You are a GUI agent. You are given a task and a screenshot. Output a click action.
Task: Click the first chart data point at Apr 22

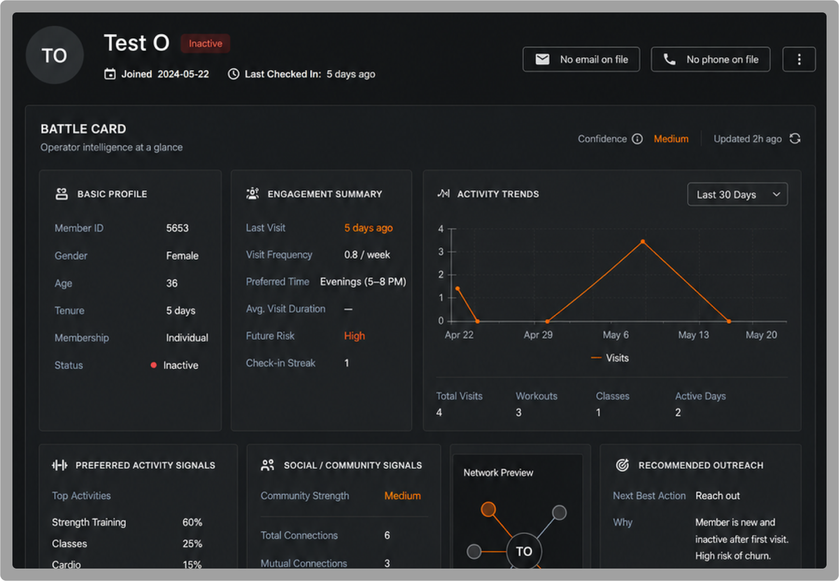click(x=457, y=288)
